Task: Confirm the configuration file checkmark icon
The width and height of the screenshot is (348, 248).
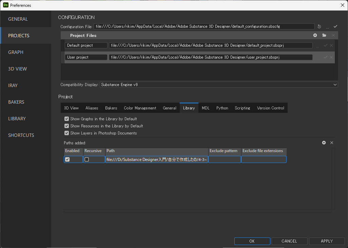Action: (335, 26)
